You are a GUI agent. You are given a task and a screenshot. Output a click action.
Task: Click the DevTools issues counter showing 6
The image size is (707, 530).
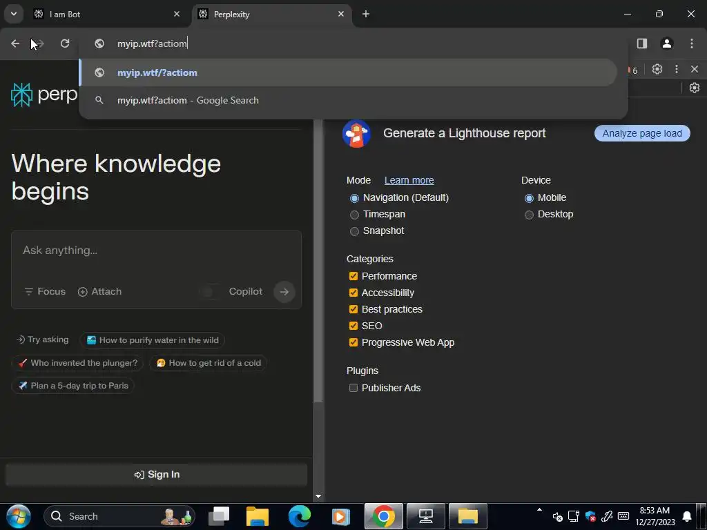pyautogui.click(x=632, y=70)
